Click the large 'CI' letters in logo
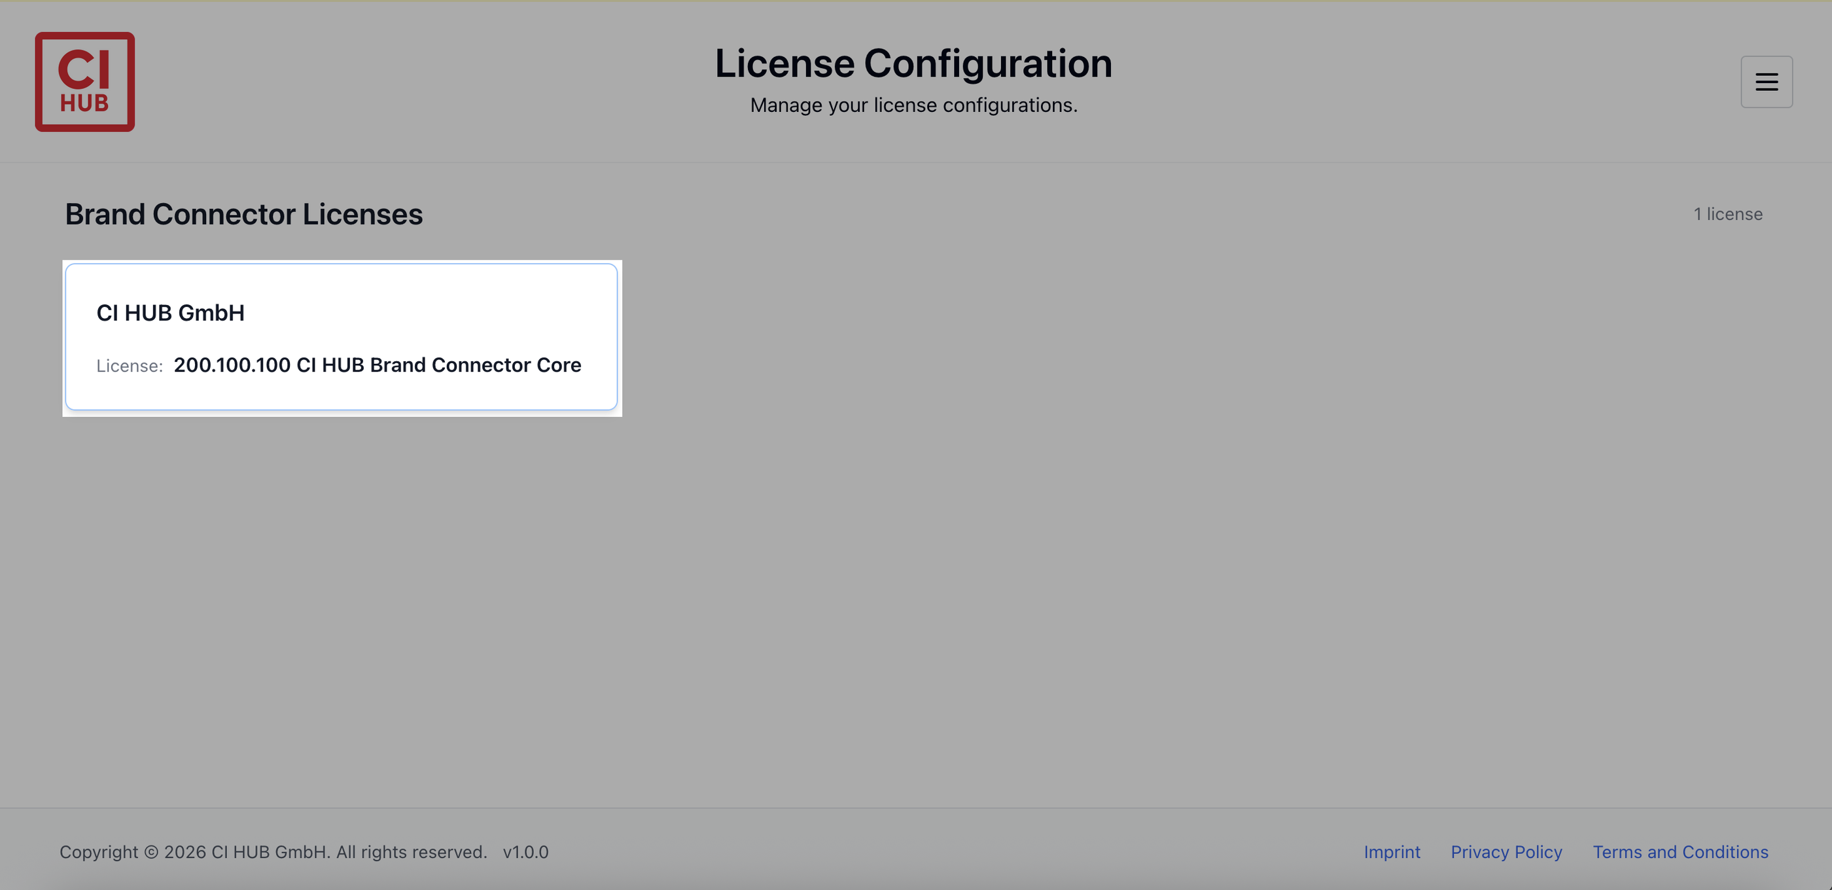Viewport: 1832px width, 890px height. 84,69
